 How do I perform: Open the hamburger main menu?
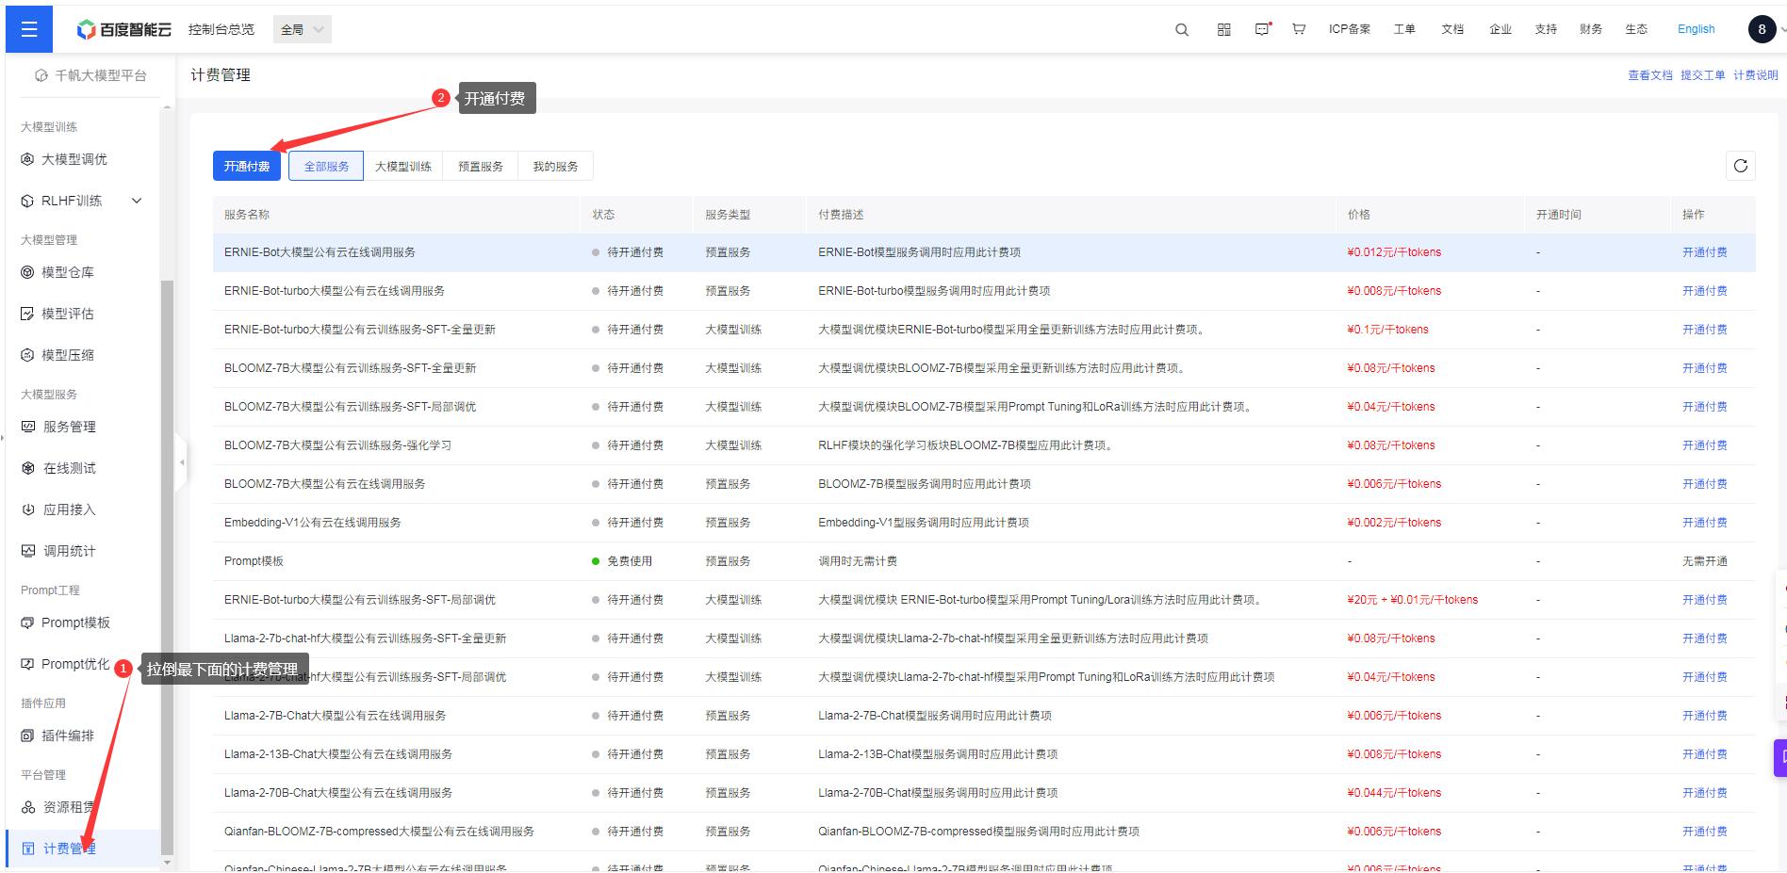point(29,29)
